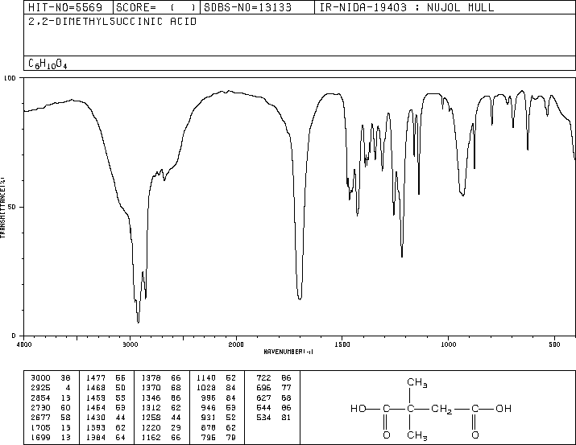Click the 500 tick label on the wavenumber axis
Image resolution: width=576 pixels, height=445 pixels.
[x=554, y=344]
